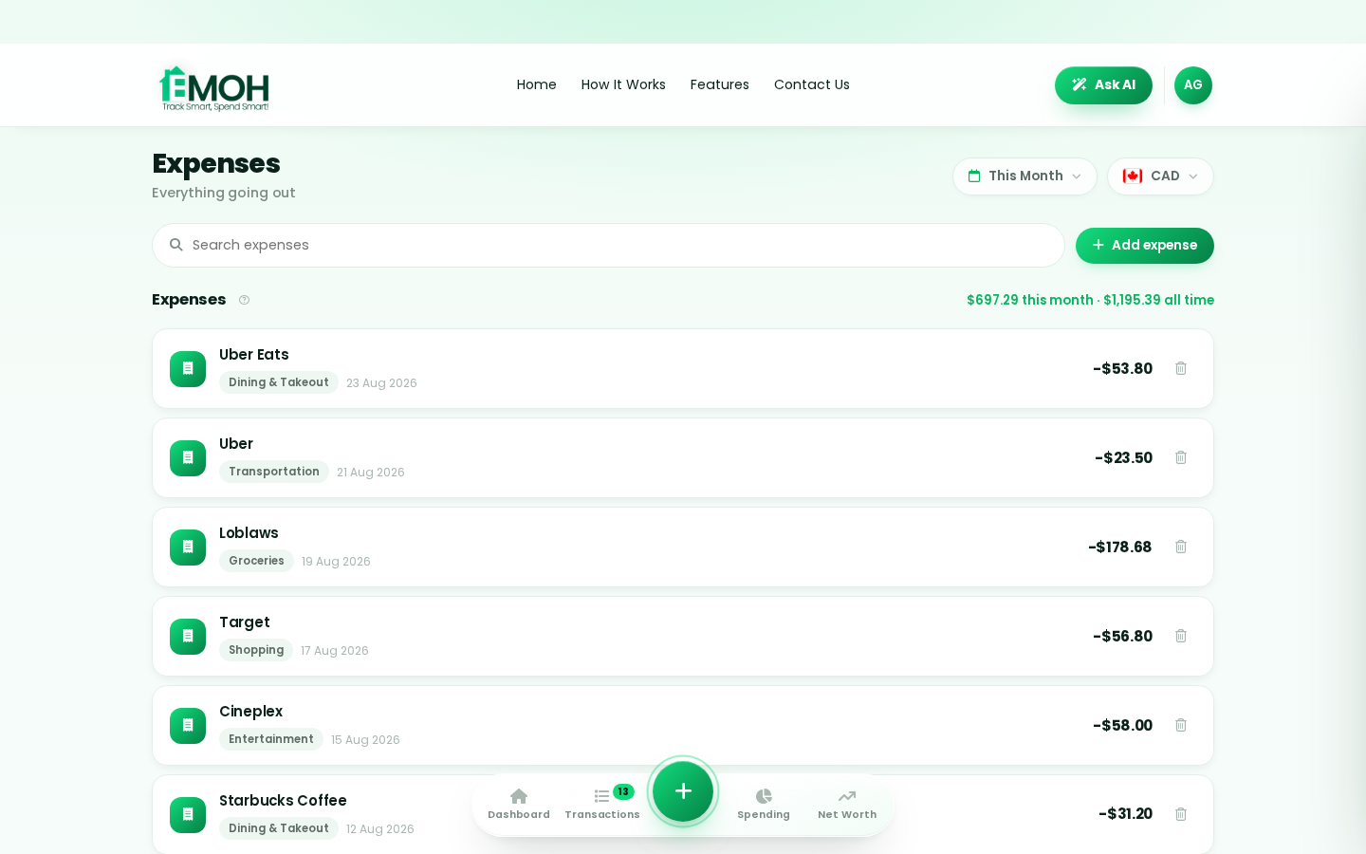Click the Target receipt icon

188,637
